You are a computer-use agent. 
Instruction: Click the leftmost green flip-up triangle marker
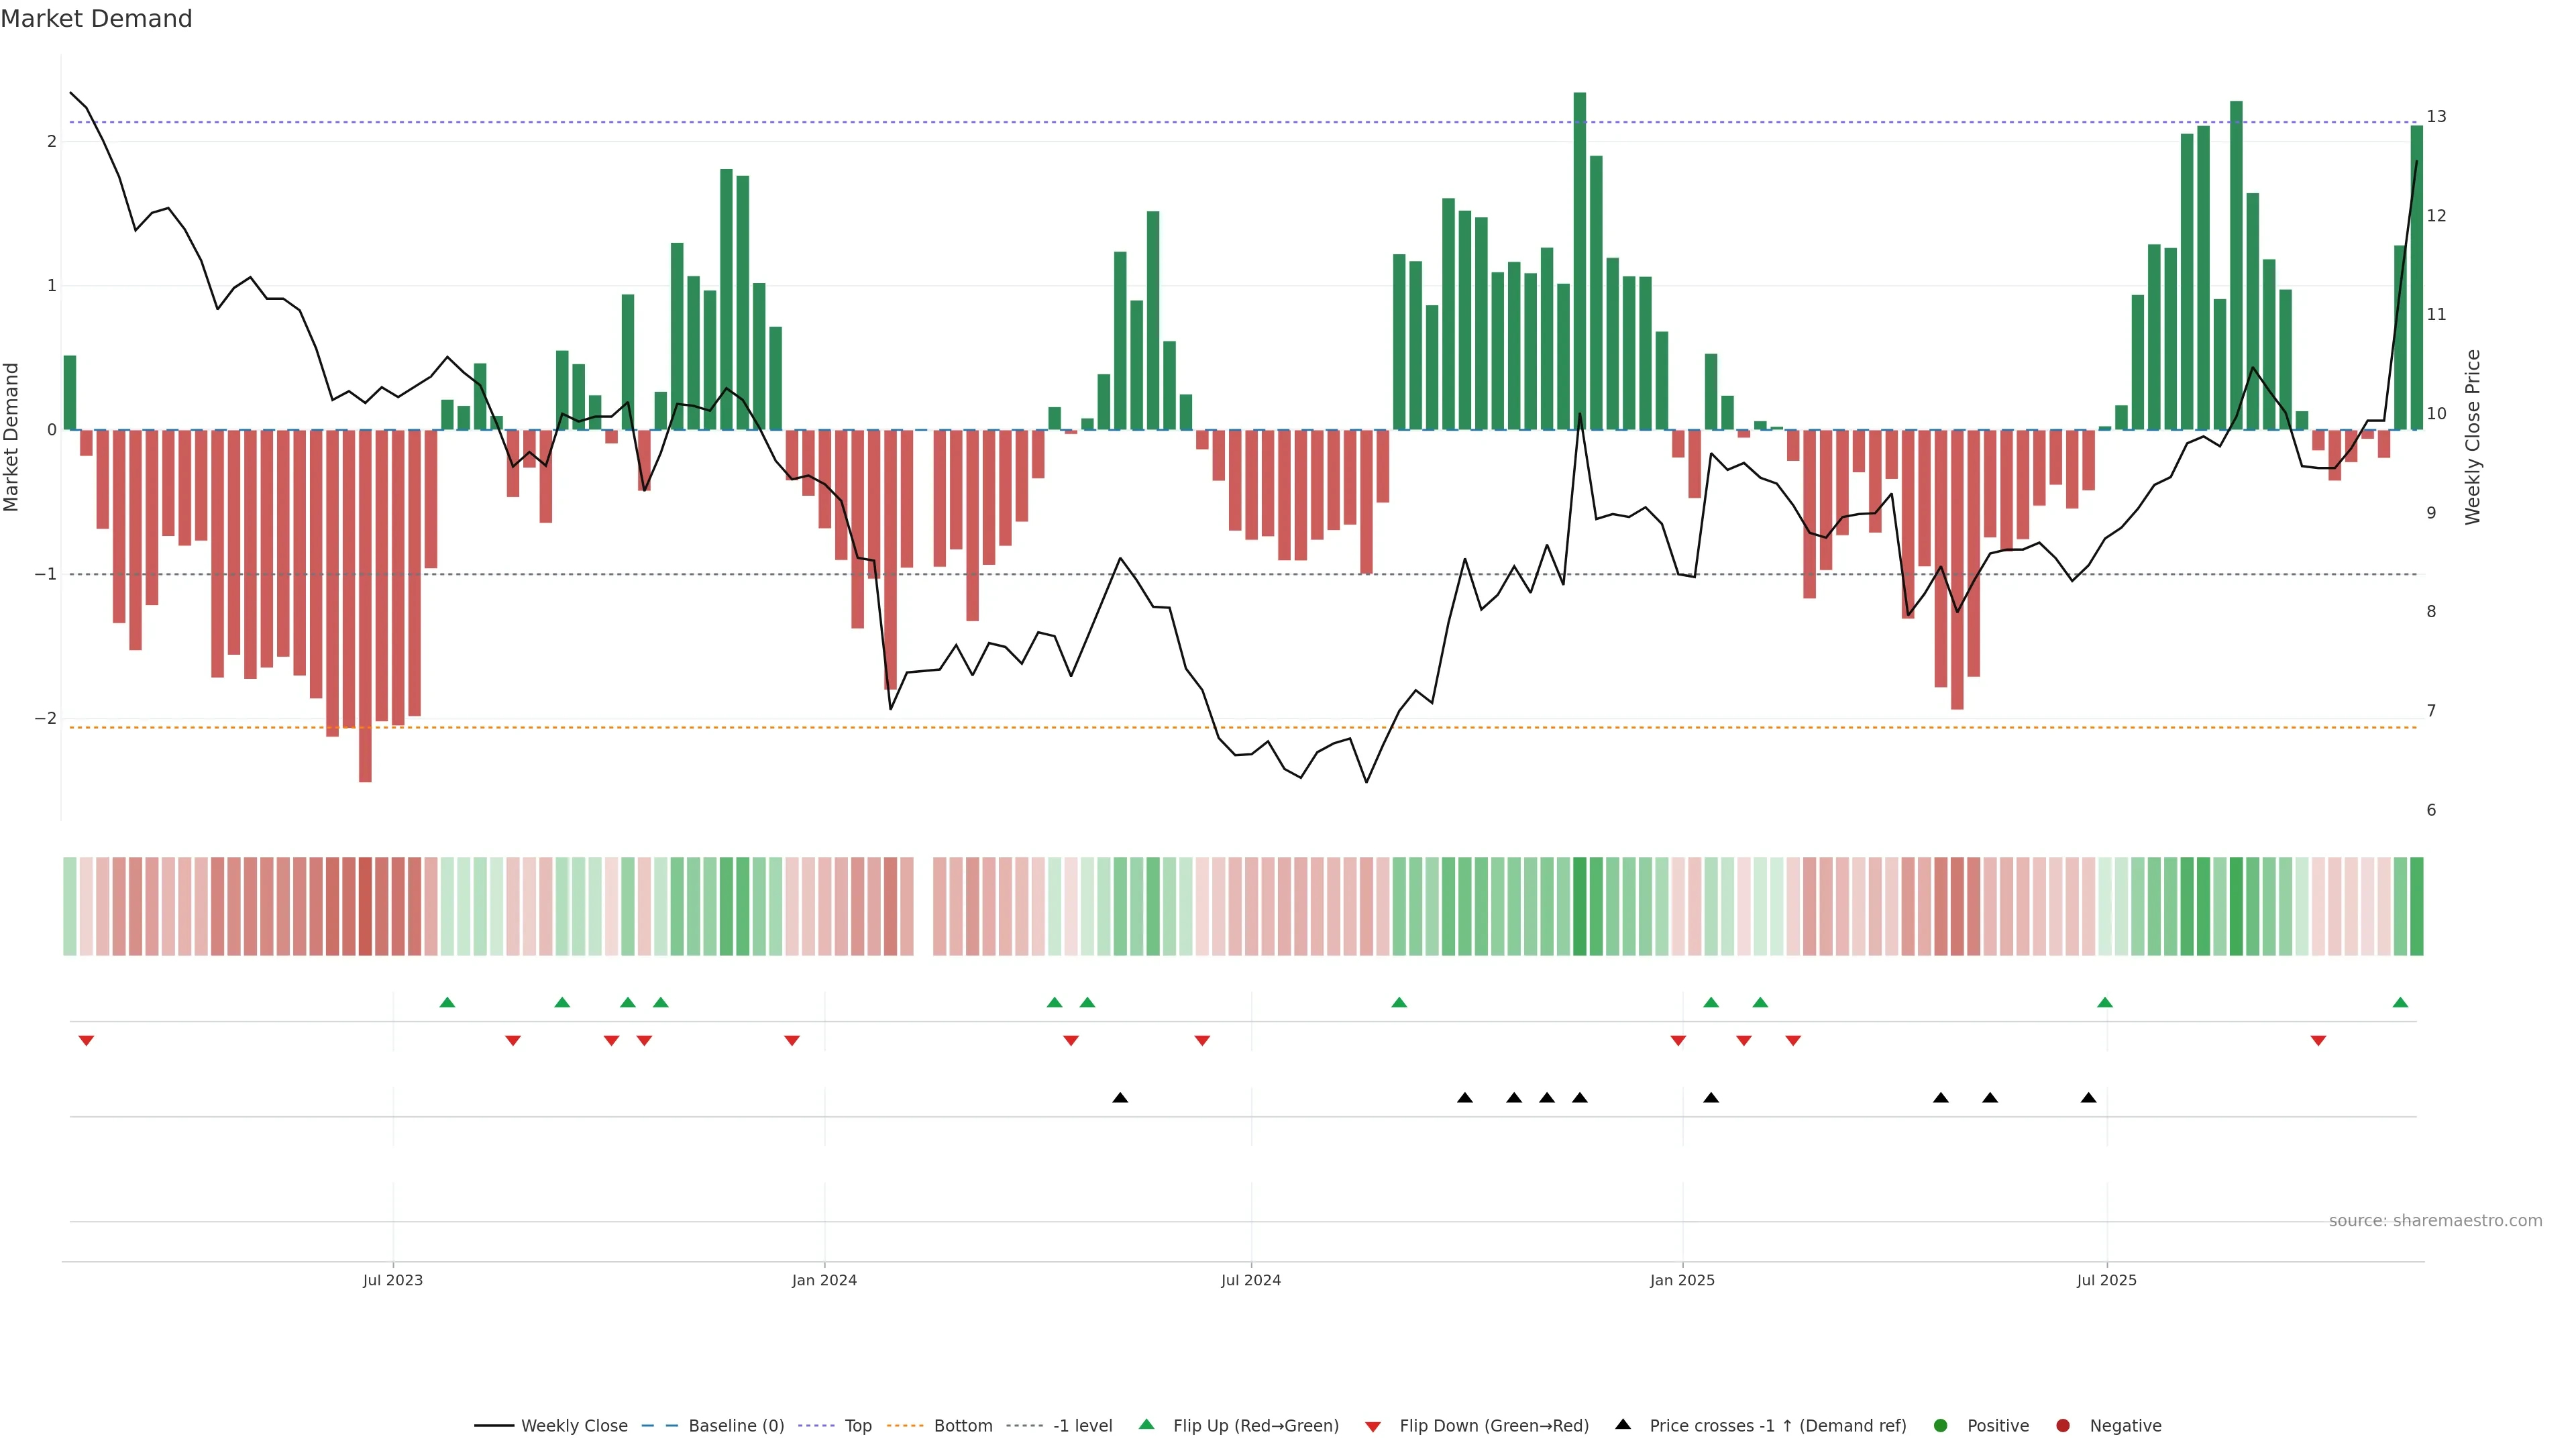tap(447, 1002)
